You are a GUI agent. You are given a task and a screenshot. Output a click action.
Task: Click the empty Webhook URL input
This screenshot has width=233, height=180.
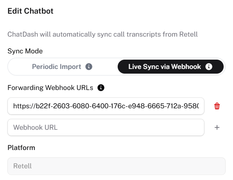[106, 127]
